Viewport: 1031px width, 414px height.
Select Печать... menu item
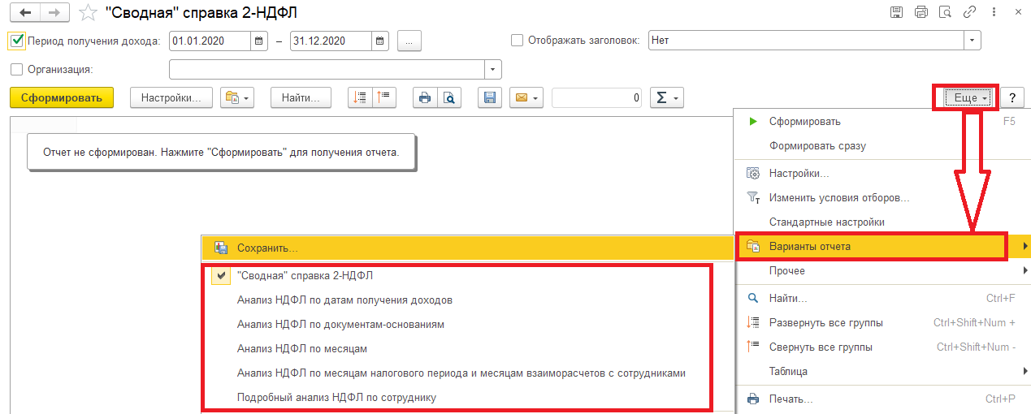pos(882,399)
